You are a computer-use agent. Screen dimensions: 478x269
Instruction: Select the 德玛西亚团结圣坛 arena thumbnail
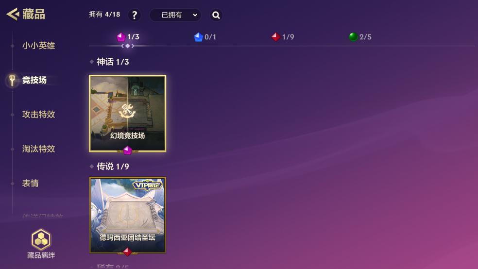pyautogui.click(x=127, y=215)
